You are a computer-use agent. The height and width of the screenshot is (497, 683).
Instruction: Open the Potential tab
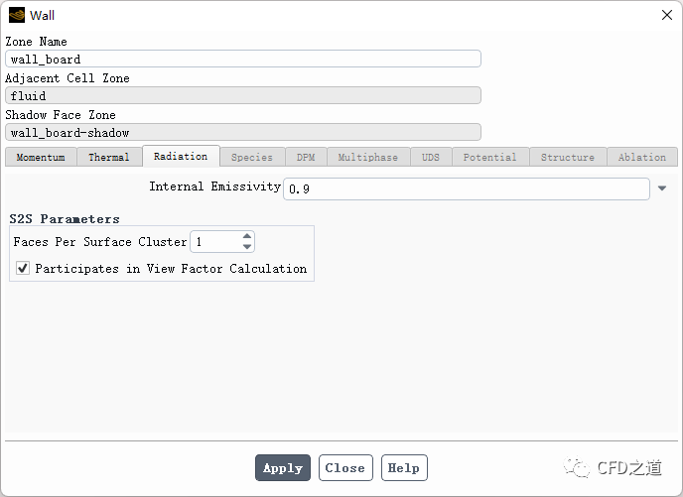click(489, 157)
